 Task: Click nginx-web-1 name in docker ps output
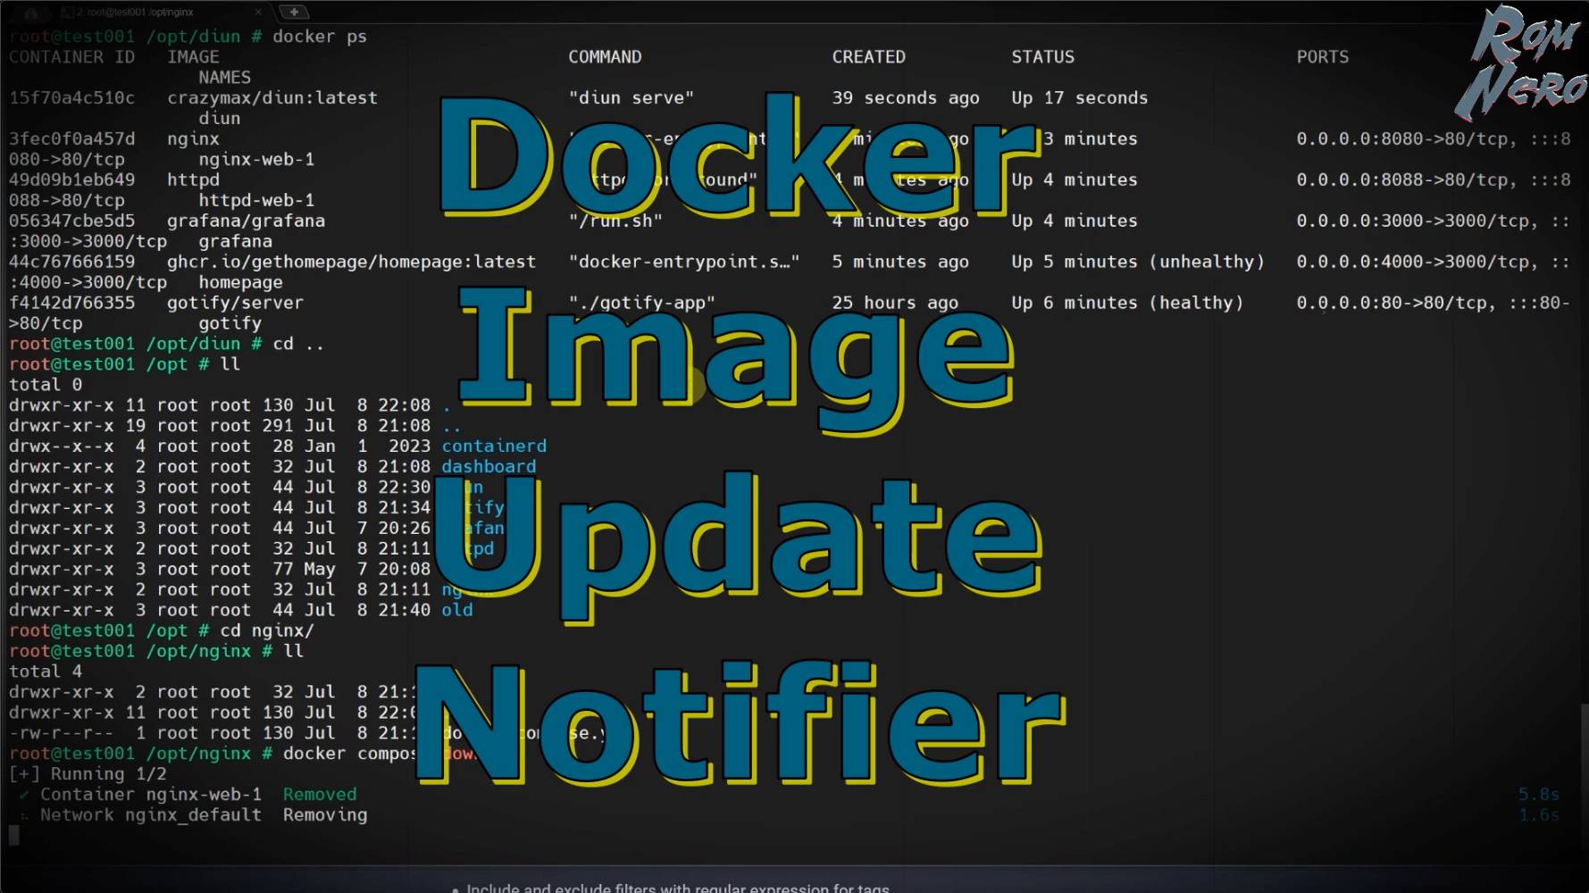256,160
